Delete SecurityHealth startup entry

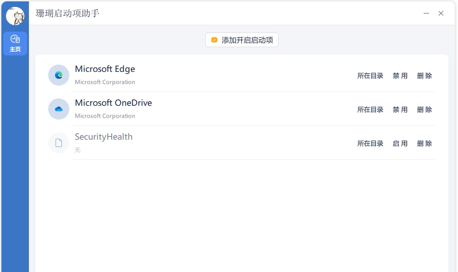(424, 144)
